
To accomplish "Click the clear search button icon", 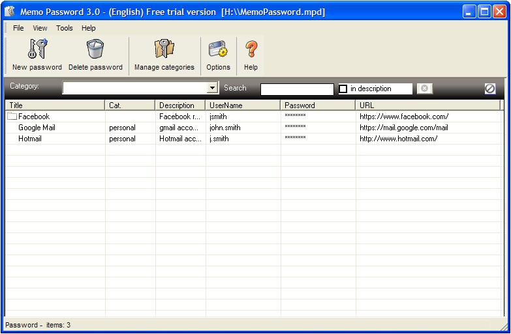I will (x=424, y=89).
